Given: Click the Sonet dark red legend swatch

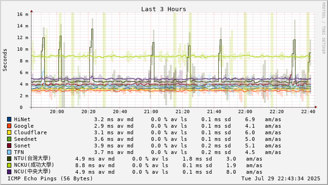Looking at the screenshot, I should (x=9, y=146).
